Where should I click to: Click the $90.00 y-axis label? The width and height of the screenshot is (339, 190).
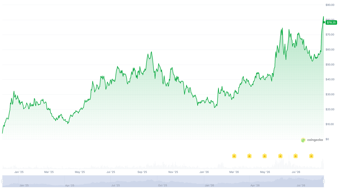(x=330, y=5)
